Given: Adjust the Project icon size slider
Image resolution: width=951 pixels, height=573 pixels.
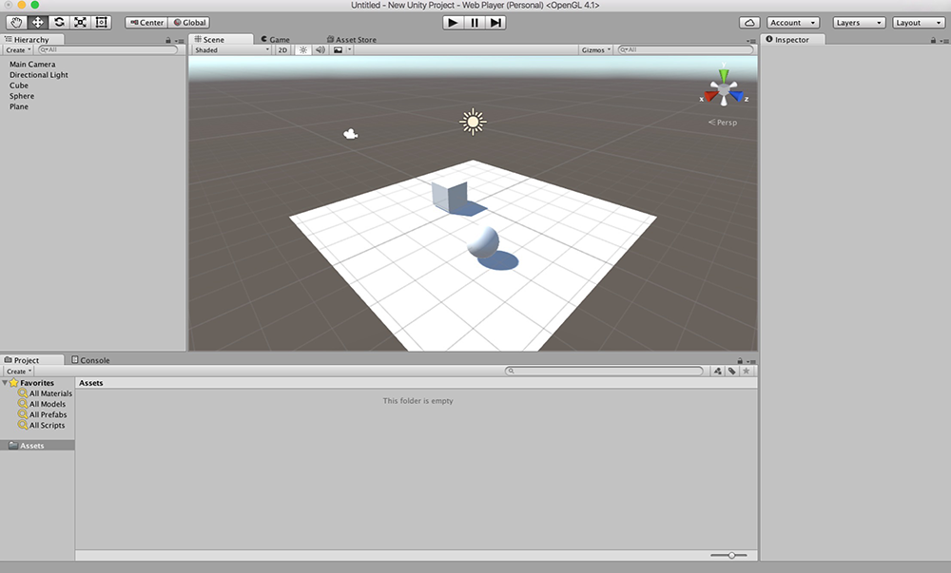Looking at the screenshot, I should pos(731,555).
